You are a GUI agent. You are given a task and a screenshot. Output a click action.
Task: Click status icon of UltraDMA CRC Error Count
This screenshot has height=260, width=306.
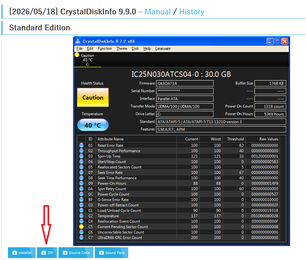tap(81, 238)
